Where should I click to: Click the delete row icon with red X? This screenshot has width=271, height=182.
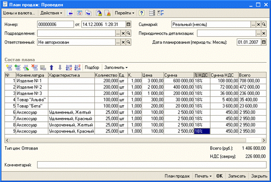35,68
